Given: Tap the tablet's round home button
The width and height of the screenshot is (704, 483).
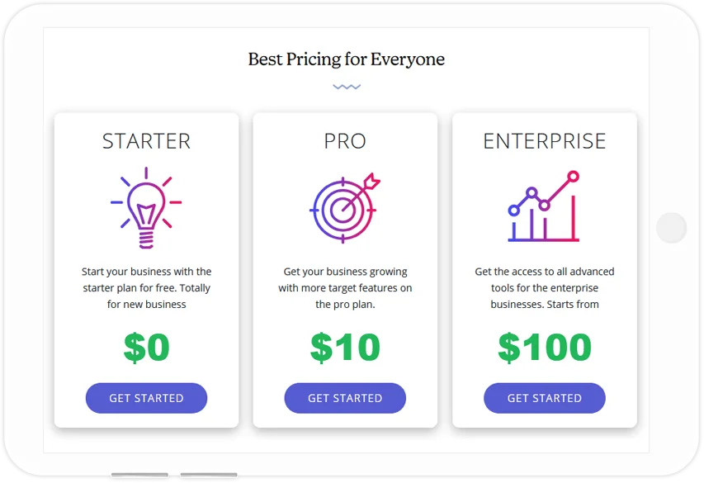Looking at the screenshot, I should pos(671,228).
